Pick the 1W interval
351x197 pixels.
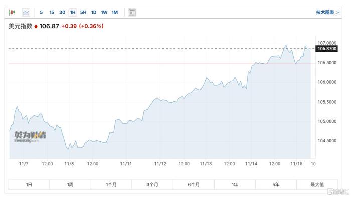coord(104,12)
